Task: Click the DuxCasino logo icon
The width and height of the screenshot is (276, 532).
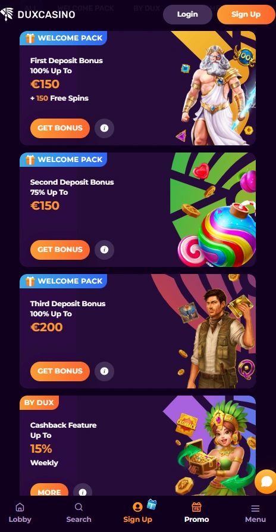Action: click(7, 14)
